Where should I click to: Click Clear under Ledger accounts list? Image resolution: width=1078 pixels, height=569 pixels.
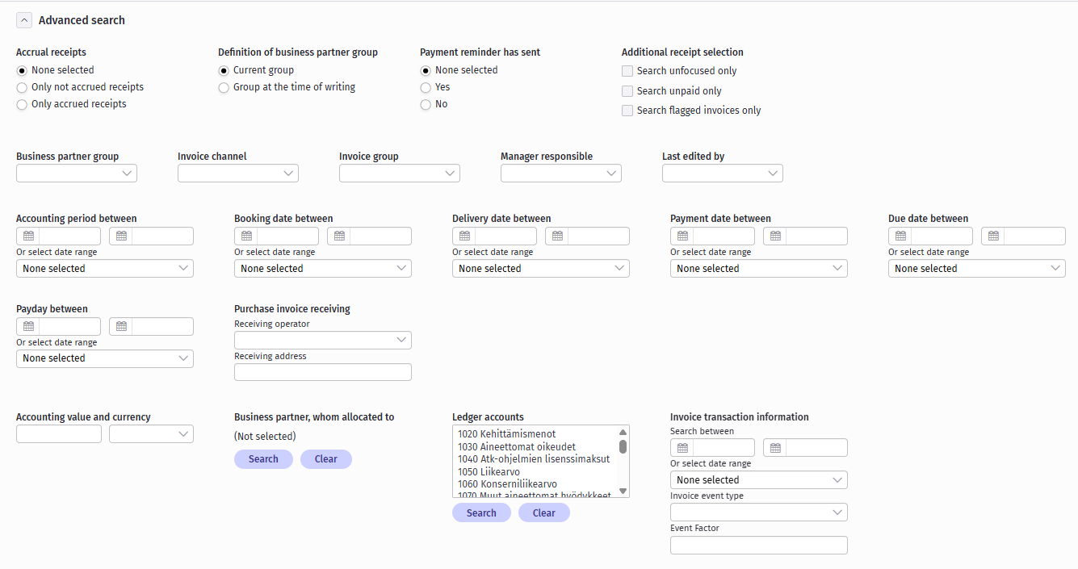(543, 513)
